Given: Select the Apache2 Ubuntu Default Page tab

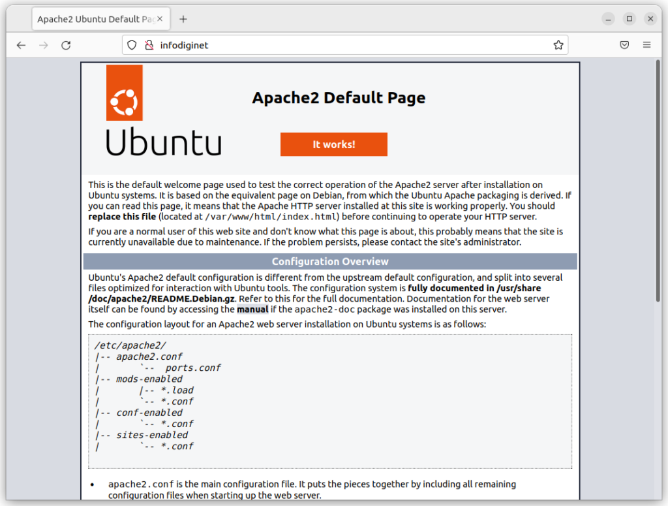Looking at the screenshot, I should tap(101, 19).
